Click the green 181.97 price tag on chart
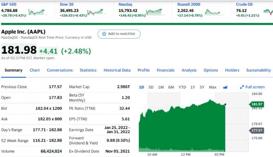The image size is (273, 157). (x=256, y=104)
